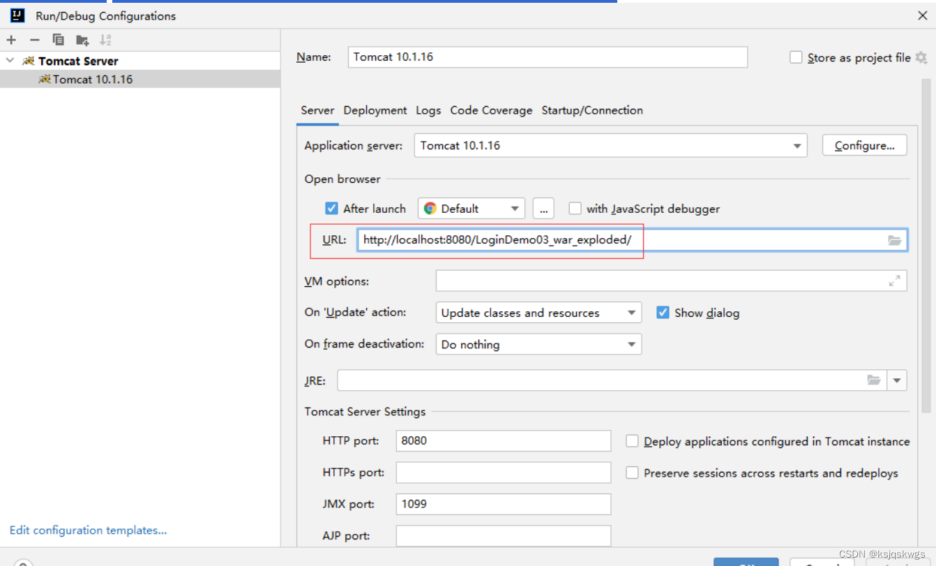
Task: Enable Preserve sessions across restarts and redeploys
Action: tap(632, 472)
